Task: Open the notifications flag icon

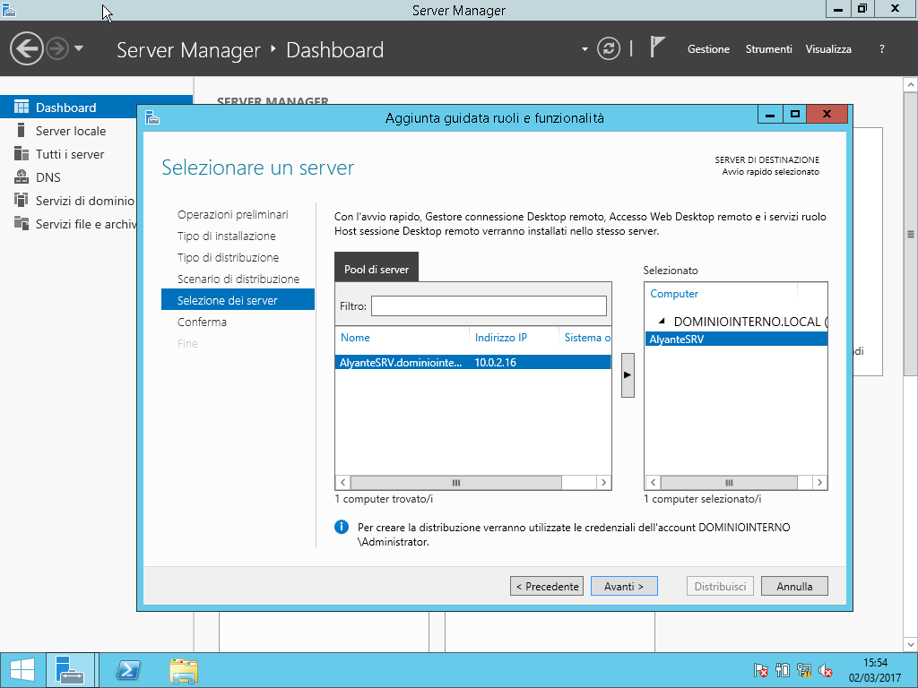Action: (658, 48)
